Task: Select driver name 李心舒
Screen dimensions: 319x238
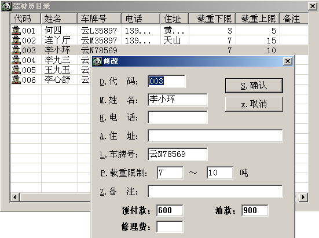Action: [57, 79]
